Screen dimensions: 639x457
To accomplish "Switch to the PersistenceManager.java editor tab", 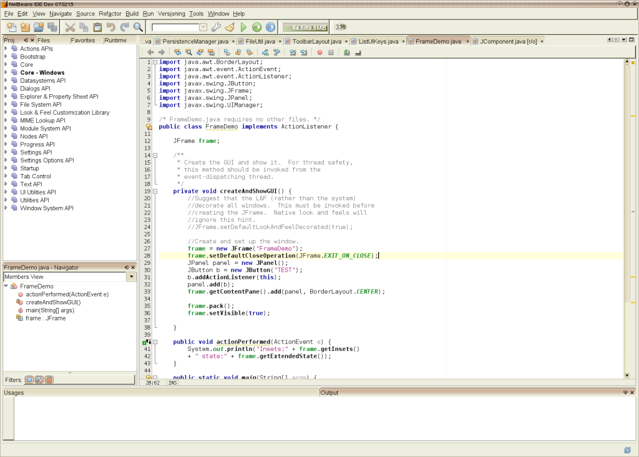I will click(195, 41).
